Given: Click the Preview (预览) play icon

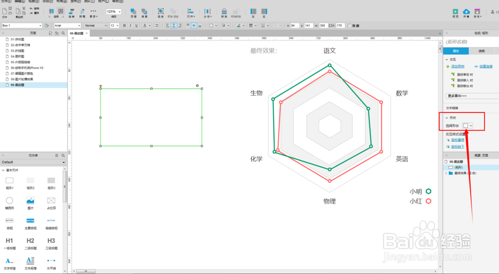Looking at the screenshot, I should pyautogui.click(x=456, y=11).
